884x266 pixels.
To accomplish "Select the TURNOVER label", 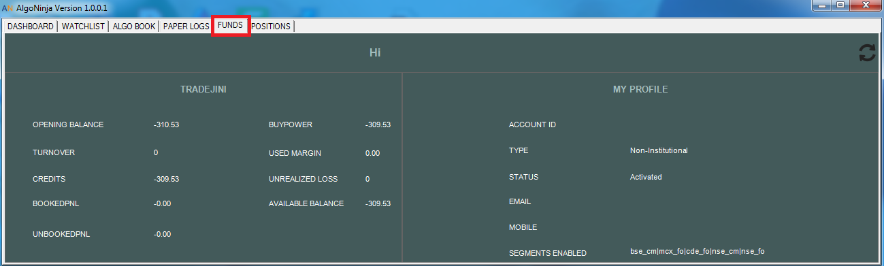I will point(54,152).
